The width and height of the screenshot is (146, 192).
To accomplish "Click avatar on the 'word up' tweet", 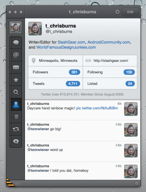I will (x=131, y=151).
